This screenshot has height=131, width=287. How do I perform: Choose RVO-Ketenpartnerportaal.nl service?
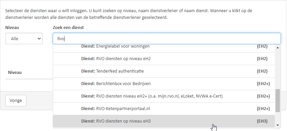point(164,109)
